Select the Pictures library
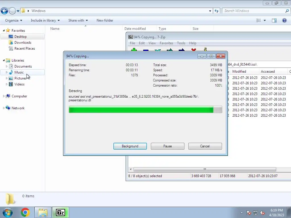The width and height of the screenshot is (291, 218). pos(20,78)
